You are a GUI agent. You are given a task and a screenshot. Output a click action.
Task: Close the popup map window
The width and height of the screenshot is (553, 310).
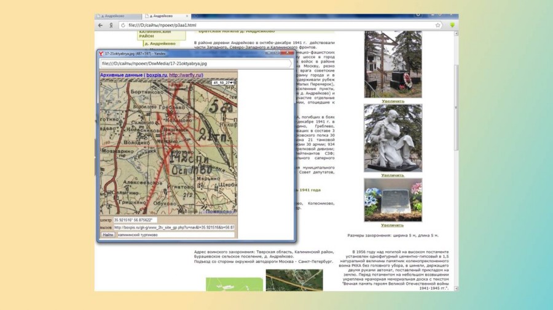[x=289, y=53]
